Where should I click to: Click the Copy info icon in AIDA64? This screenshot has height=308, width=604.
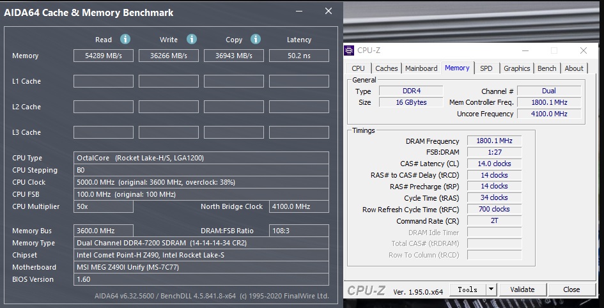(256, 39)
